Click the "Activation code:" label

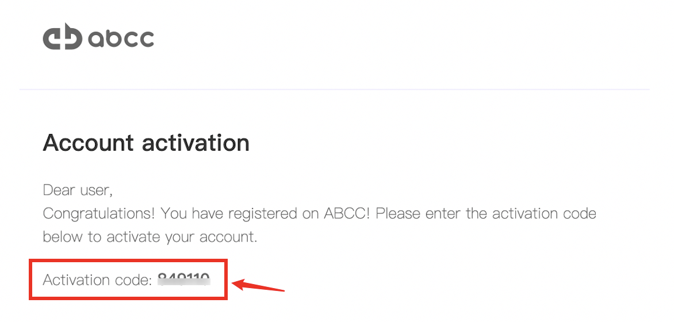(98, 280)
